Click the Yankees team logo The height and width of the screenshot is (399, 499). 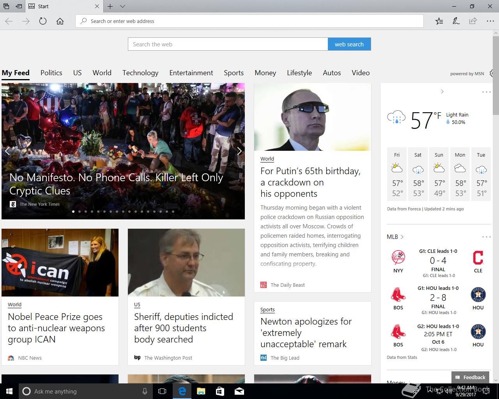[x=398, y=258]
